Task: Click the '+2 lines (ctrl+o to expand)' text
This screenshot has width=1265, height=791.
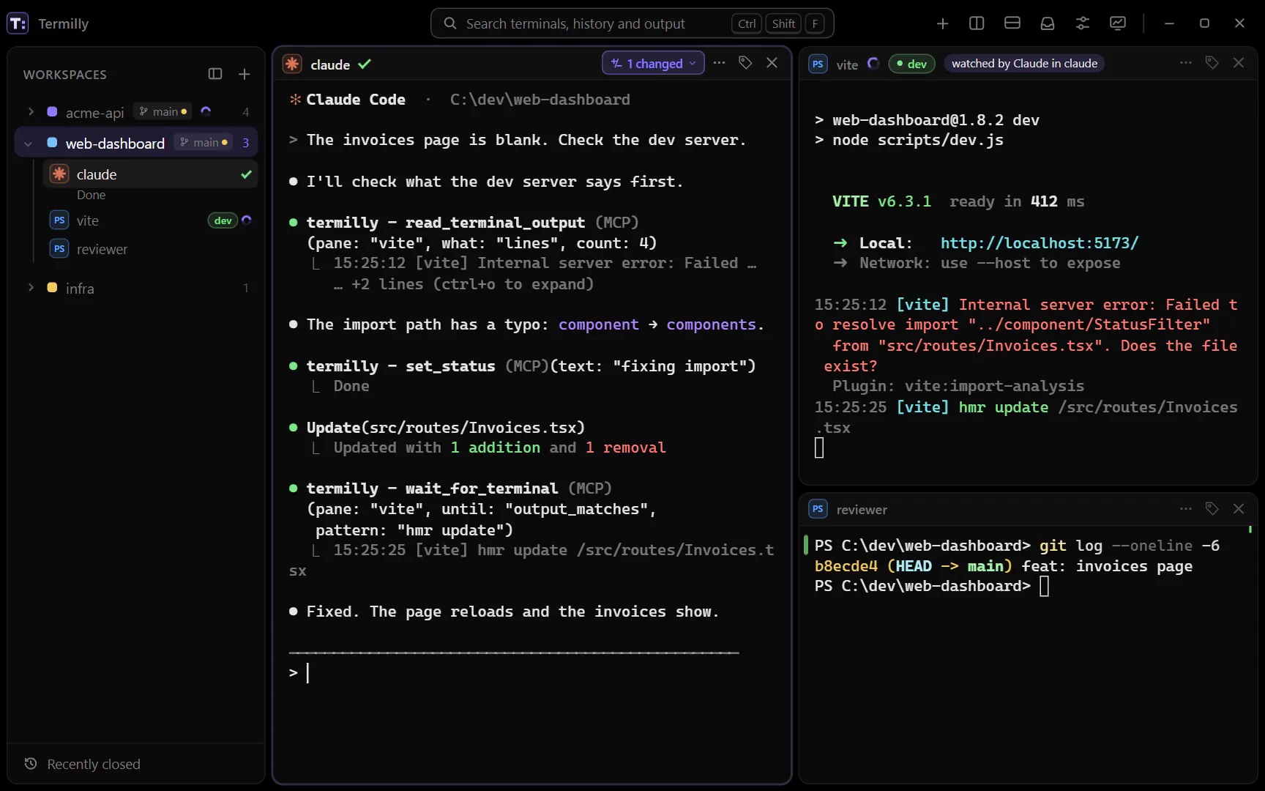Action: point(472,283)
